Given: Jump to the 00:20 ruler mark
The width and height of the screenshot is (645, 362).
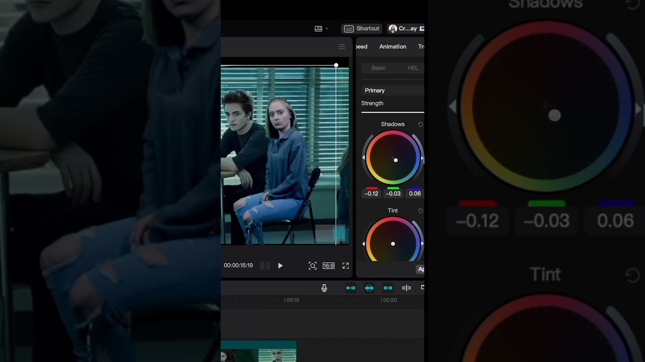Looking at the screenshot, I should tap(389, 300).
